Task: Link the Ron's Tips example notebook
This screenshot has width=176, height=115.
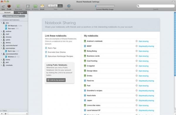Action: [x=52, y=48]
